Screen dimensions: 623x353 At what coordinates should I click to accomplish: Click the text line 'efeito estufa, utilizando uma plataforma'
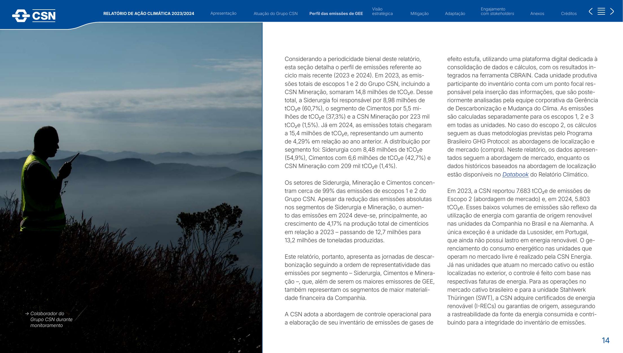point(522,59)
